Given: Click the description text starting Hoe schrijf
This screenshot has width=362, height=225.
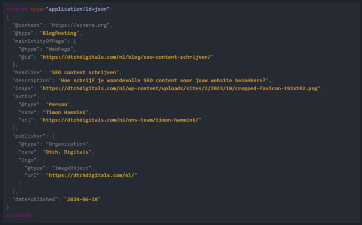Looking at the screenshot, I should pos(163,81).
